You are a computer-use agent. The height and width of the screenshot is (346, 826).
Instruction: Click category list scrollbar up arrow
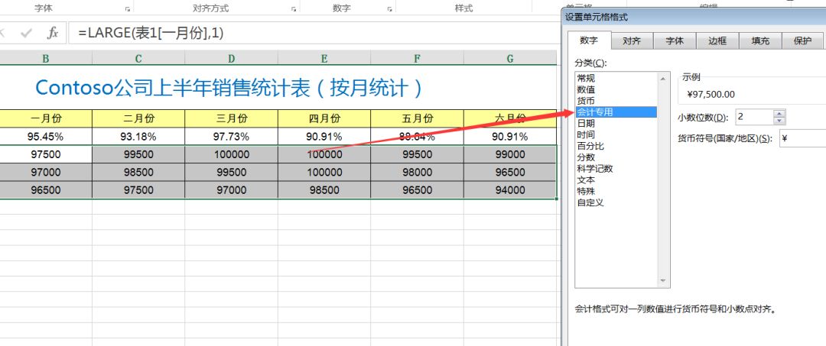pos(662,79)
